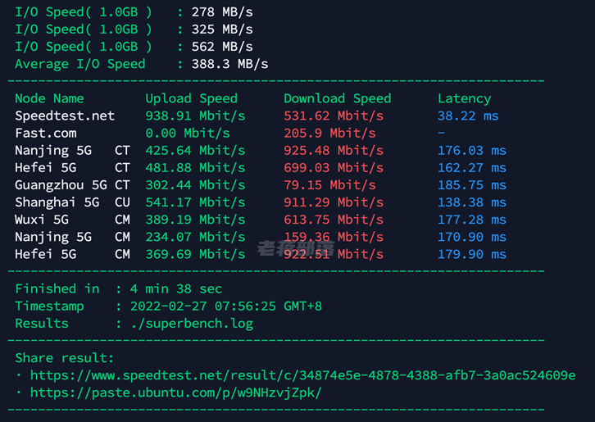Select latency value 176.03 ms
595x422 pixels.
point(472,151)
